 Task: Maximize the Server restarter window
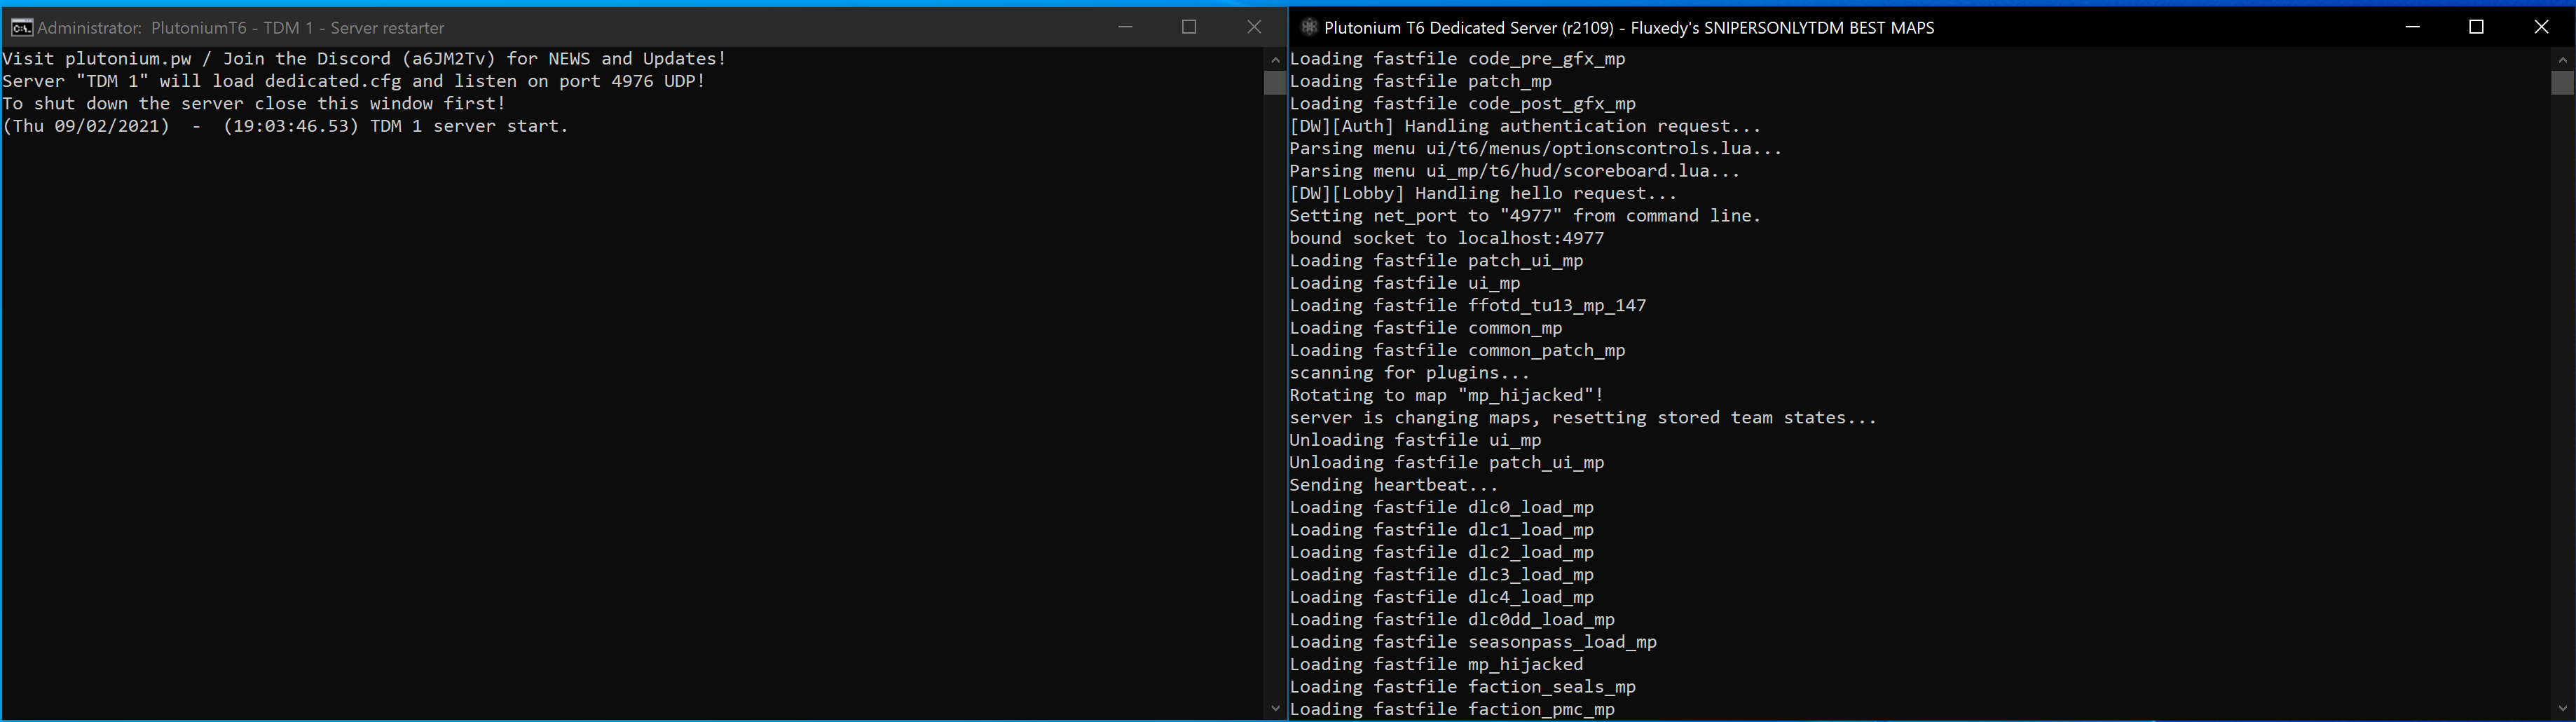pos(1189,27)
